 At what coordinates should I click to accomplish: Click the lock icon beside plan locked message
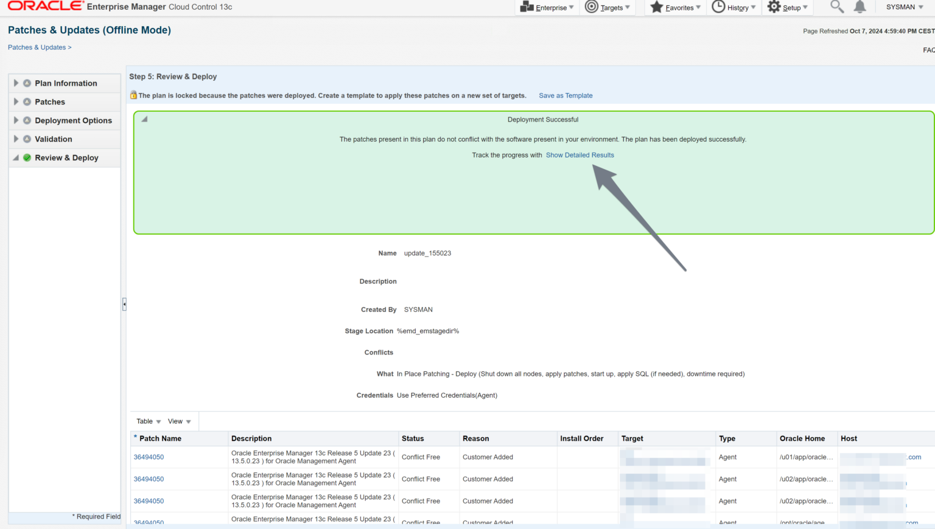[x=133, y=95]
